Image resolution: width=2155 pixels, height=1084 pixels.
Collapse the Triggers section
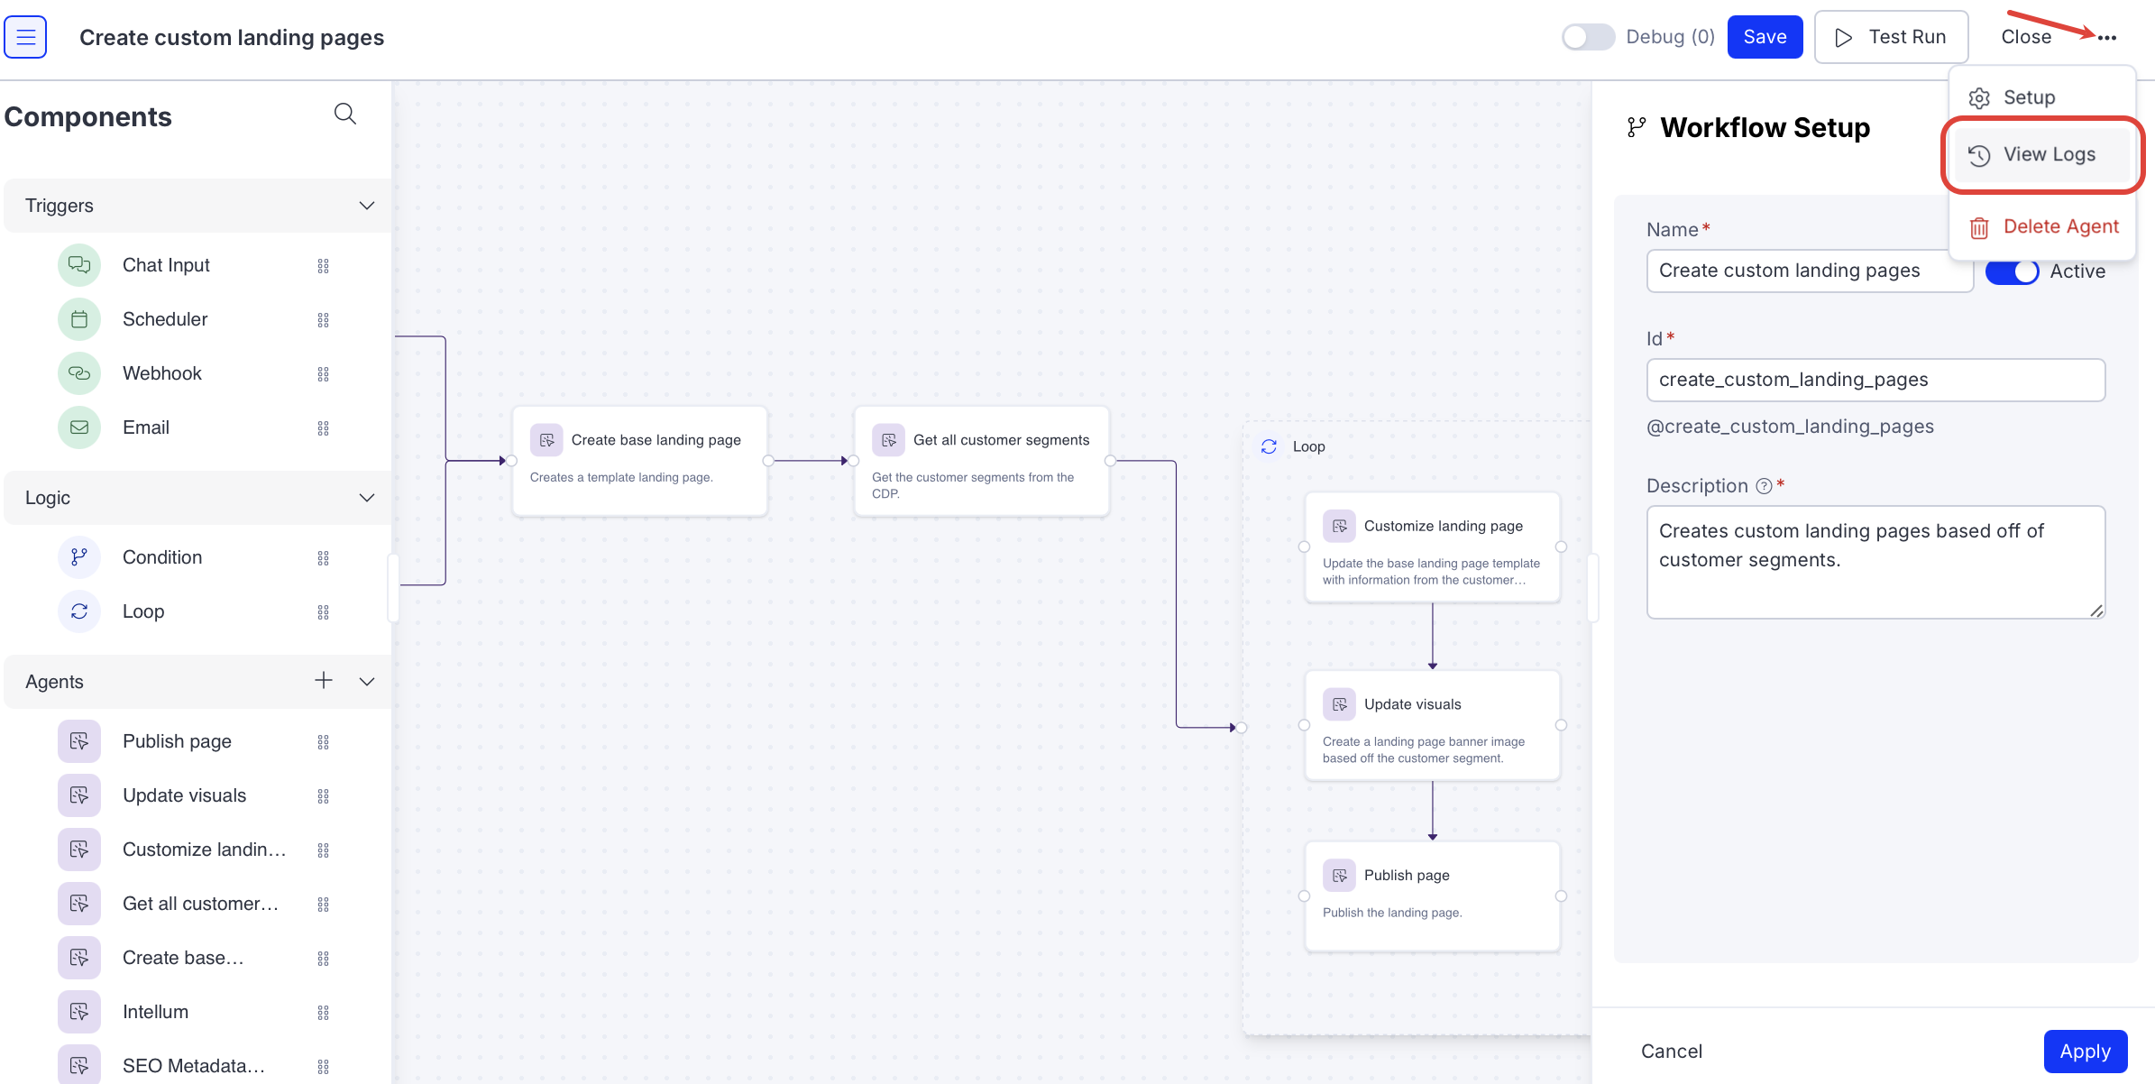tap(367, 206)
